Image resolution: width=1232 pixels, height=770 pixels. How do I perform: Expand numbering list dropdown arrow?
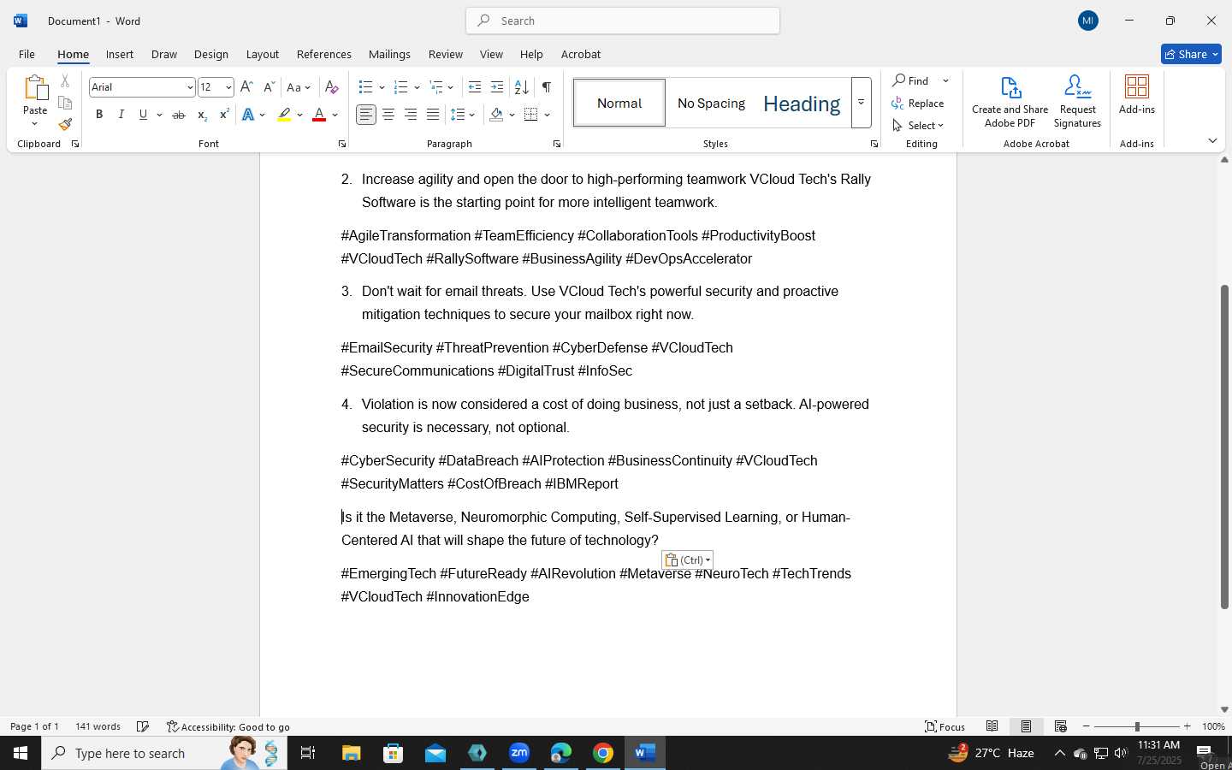coord(417,87)
